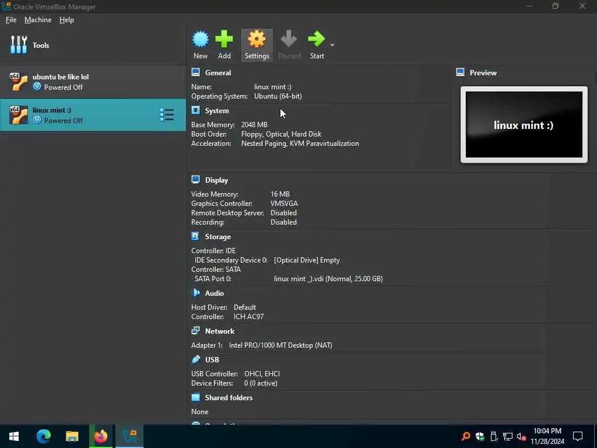Open the General settings heading link
This screenshot has width=597, height=448.
(x=218, y=73)
